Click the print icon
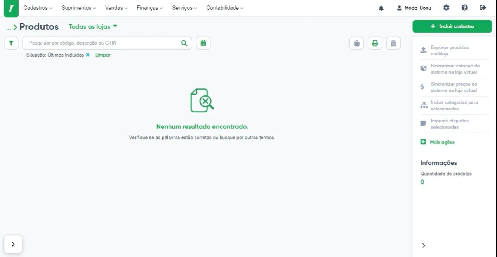 375,43
